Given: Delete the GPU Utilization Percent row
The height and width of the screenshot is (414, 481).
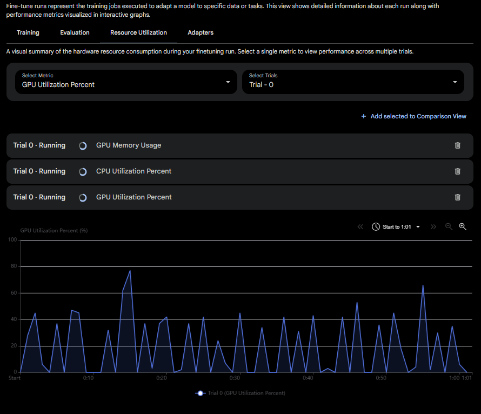Looking at the screenshot, I should 457,197.
